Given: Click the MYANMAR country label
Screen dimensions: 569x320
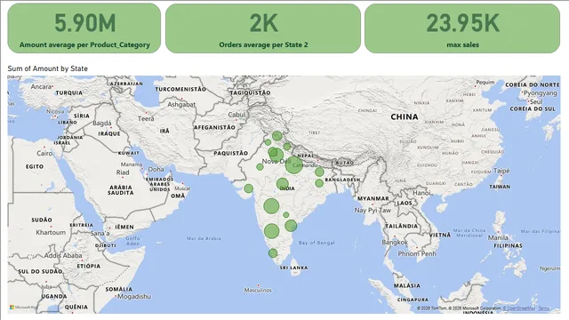Looking at the screenshot, I should [373, 198].
